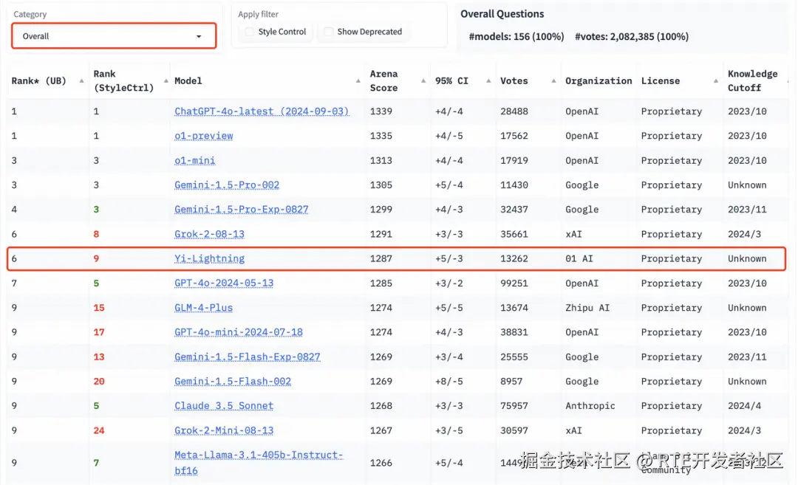
Task: Open the Gemini-1.5-Pro-Exp-0827 model link
Action: pyautogui.click(x=241, y=210)
